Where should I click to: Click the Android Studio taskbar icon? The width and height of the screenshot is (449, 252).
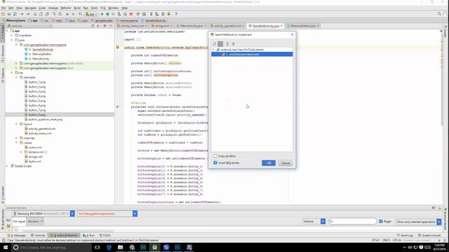pyautogui.click(x=154, y=247)
